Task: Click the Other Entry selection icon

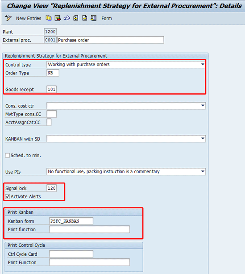Action: pos(94,18)
